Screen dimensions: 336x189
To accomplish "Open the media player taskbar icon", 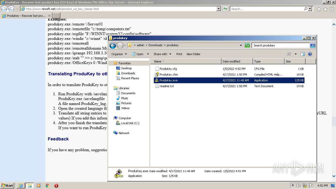I will tap(39, 186).
